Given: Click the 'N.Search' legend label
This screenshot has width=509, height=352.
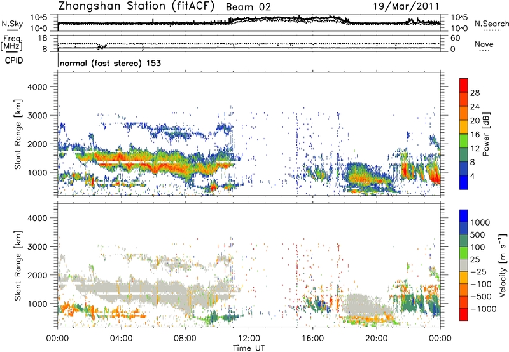Looking at the screenshot, I should (491, 24).
